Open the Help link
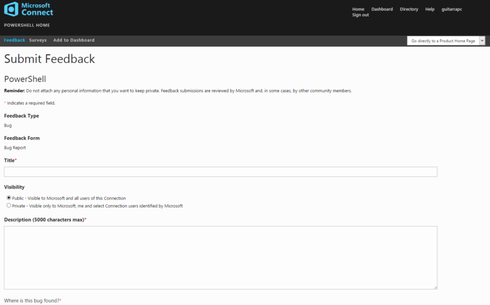 430,9
